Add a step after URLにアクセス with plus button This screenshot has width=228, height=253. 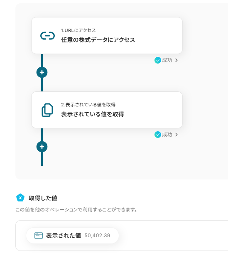coord(42,72)
